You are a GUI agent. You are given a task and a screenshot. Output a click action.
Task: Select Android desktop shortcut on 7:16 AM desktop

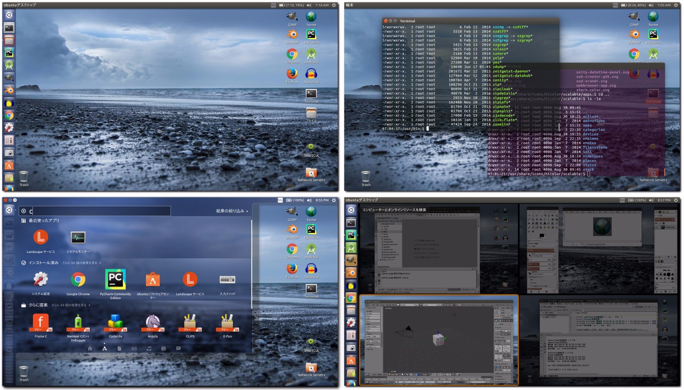pyautogui.click(x=311, y=56)
